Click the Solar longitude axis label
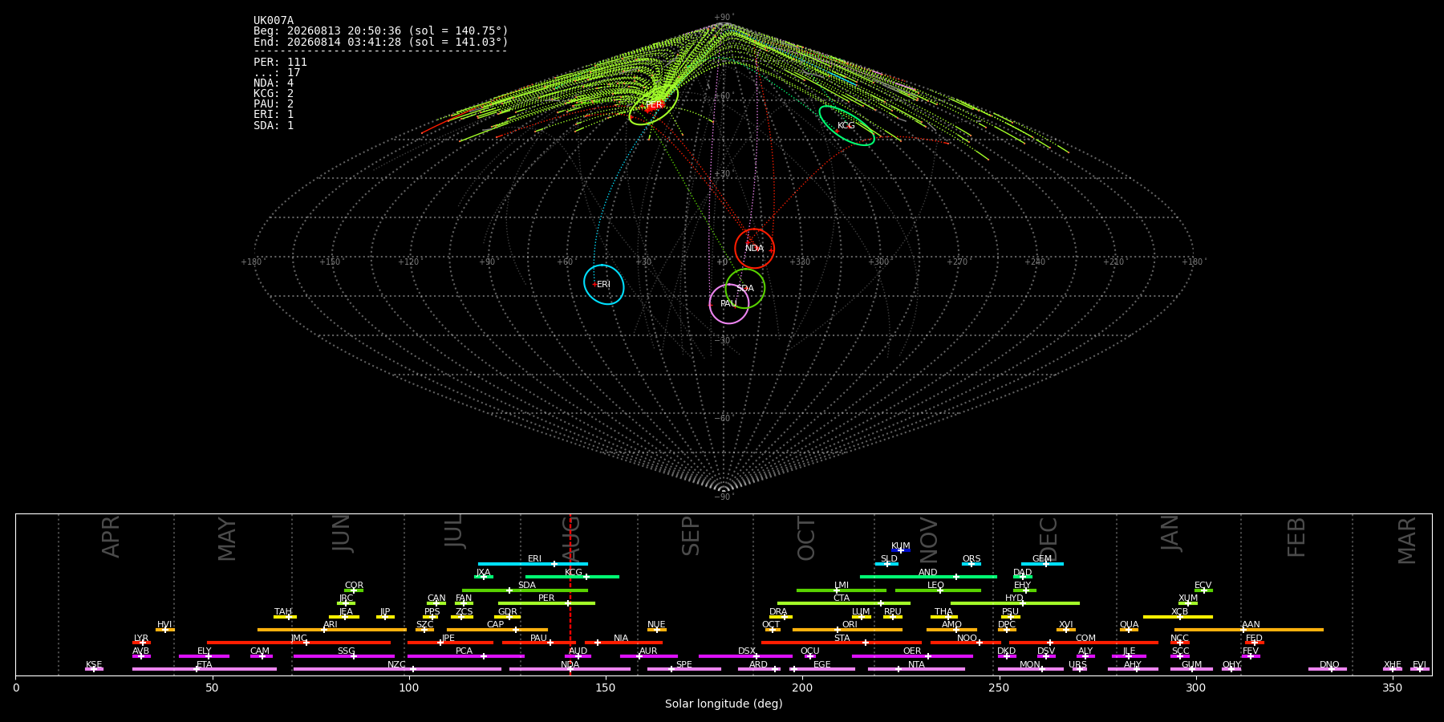 724,704
